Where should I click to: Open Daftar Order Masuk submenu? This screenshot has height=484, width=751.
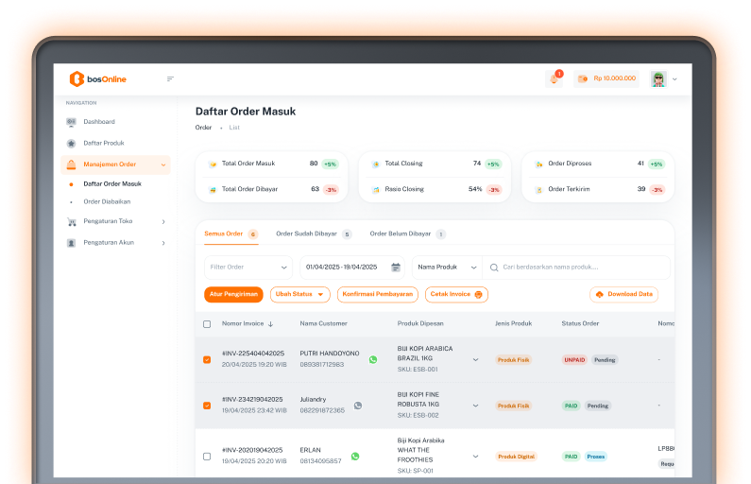coord(112,184)
